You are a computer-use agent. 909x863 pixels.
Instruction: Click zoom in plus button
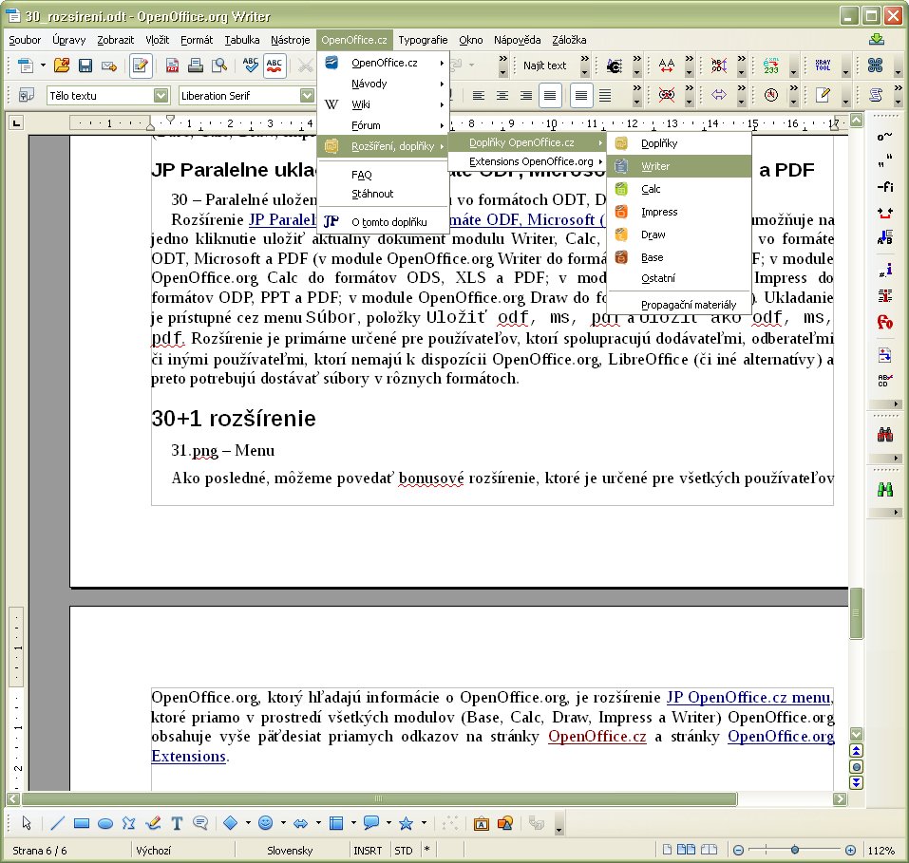(850, 851)
